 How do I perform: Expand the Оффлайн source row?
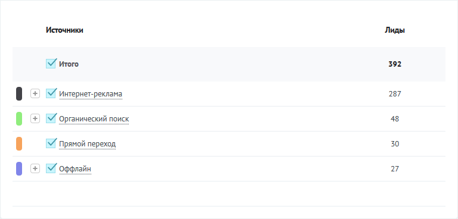35,168
